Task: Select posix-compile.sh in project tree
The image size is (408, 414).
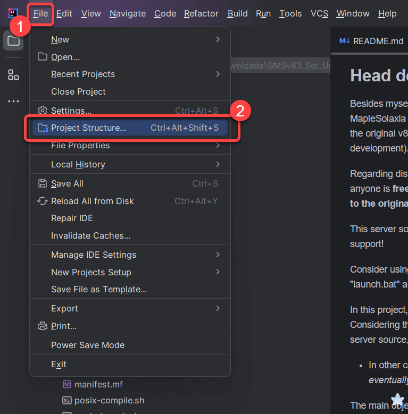Action: point(109,401)
